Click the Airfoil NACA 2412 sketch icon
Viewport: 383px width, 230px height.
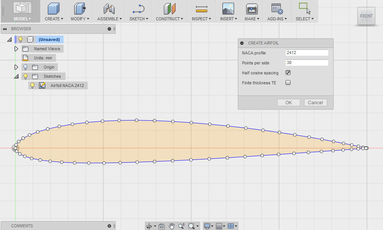point(42,85)
